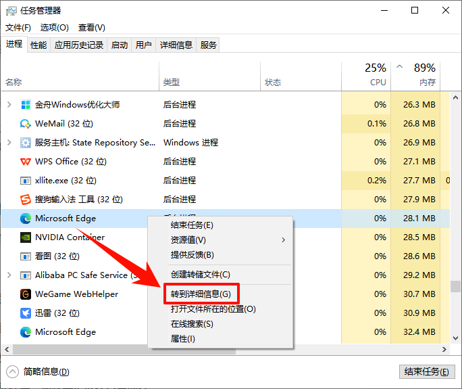Choose 提供反馈(B) in the context menu
The image size is (462, 389).
(x=220, y=254)
